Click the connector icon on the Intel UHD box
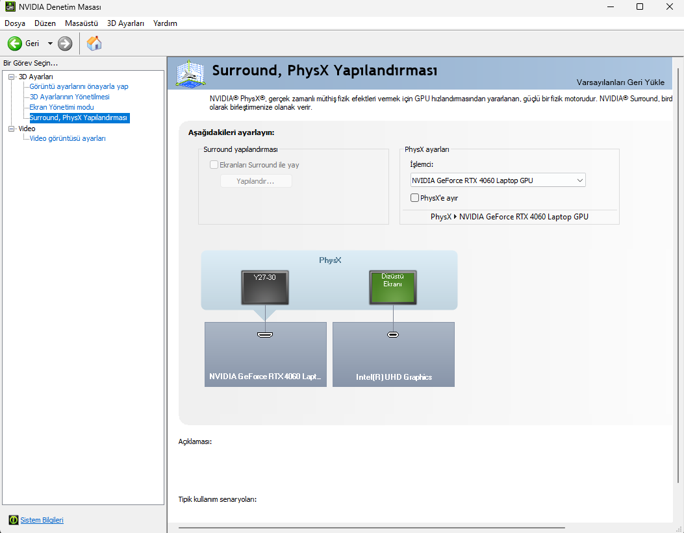Image resolution: width=684 pixels, height=533 pixels. click(x=393, y=335)
